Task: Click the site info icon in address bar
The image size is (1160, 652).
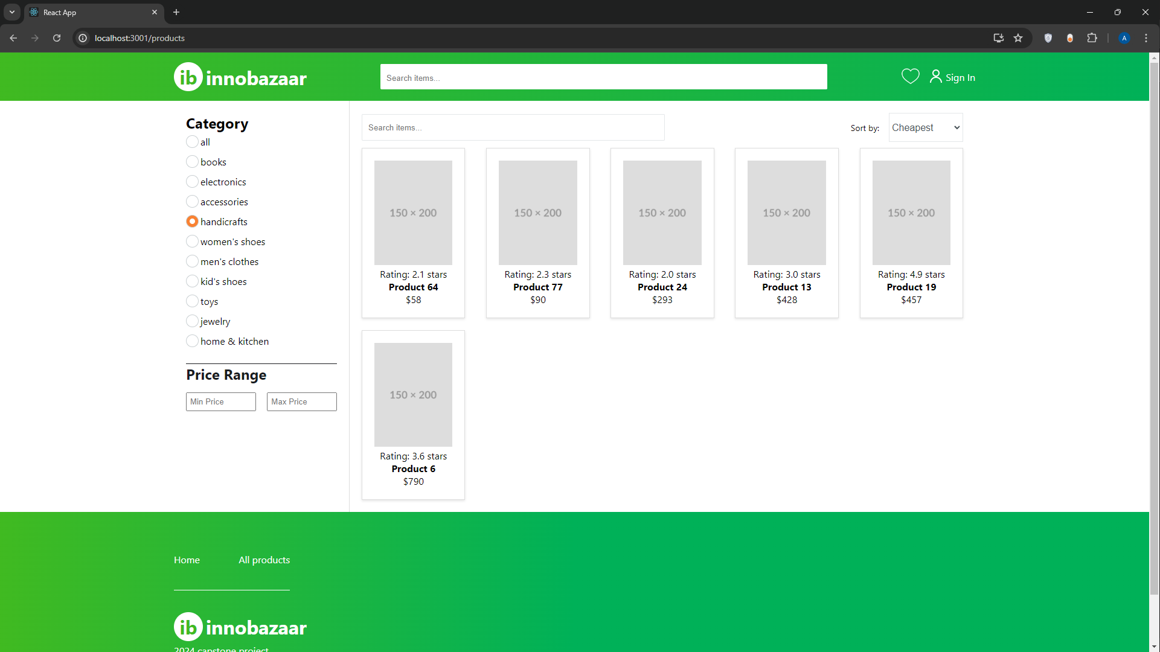Action: [x=82, y=38]
